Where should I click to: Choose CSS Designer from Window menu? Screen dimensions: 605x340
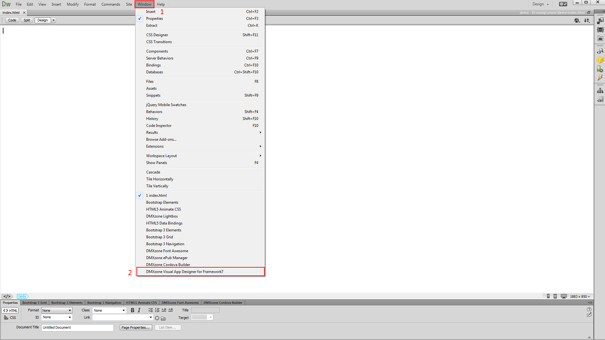tap(200, 35)
